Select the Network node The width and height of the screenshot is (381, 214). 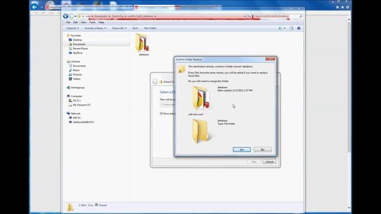coord(76,114)
